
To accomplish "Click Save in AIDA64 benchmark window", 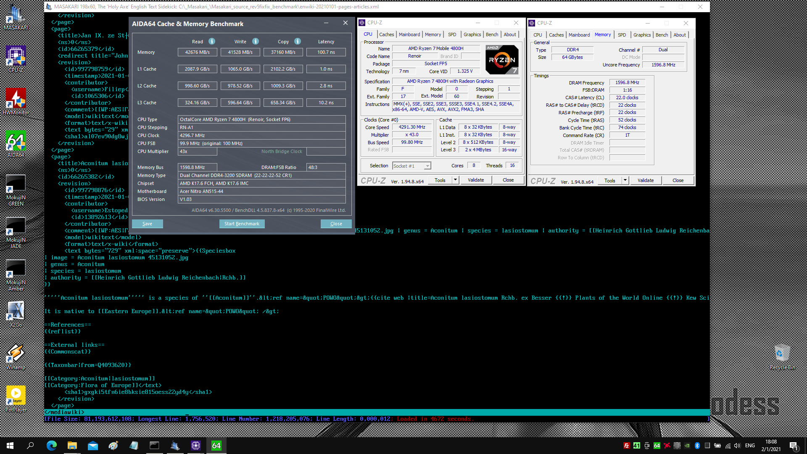I will coord(148,224).
